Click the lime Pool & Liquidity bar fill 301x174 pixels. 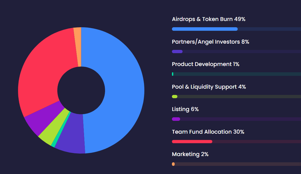(174, 96)
